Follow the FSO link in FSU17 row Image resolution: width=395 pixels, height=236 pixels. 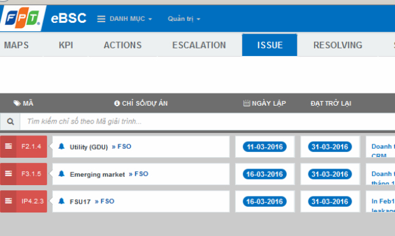(107, 201)
